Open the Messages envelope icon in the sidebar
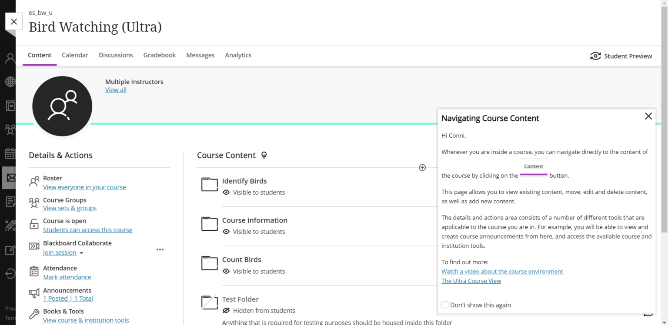Viewport: 668px width, 325px height. 10,178
